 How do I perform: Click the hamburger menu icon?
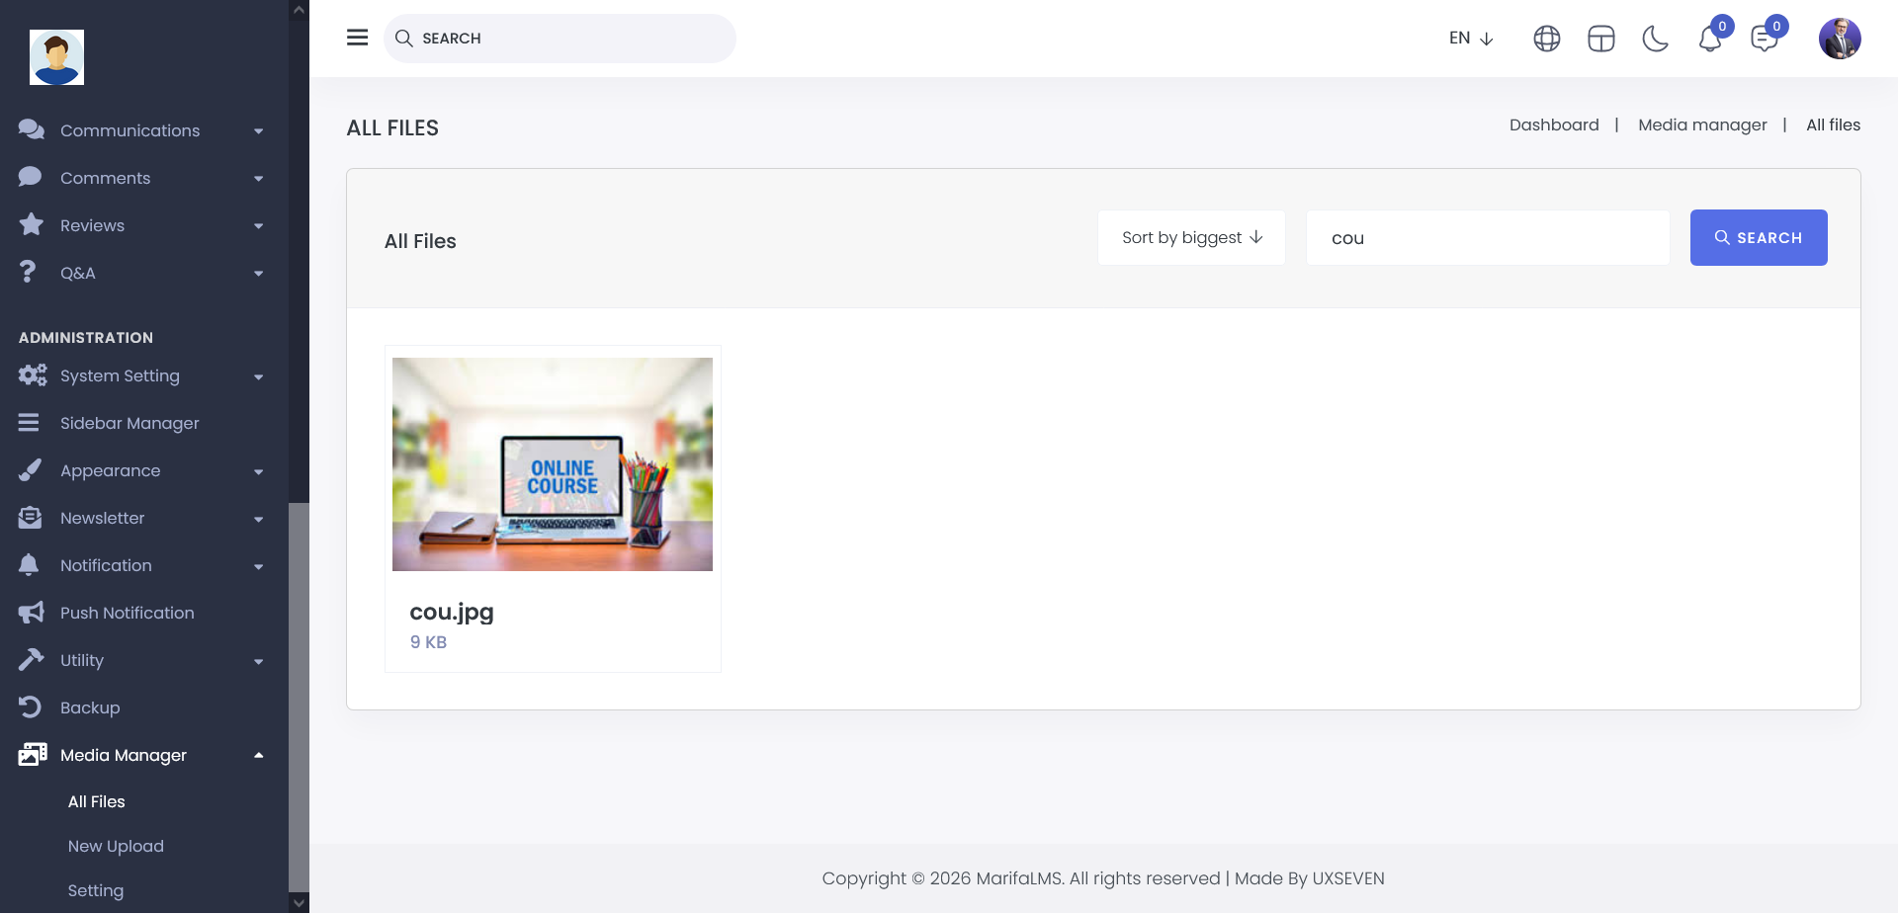(357, 38)
